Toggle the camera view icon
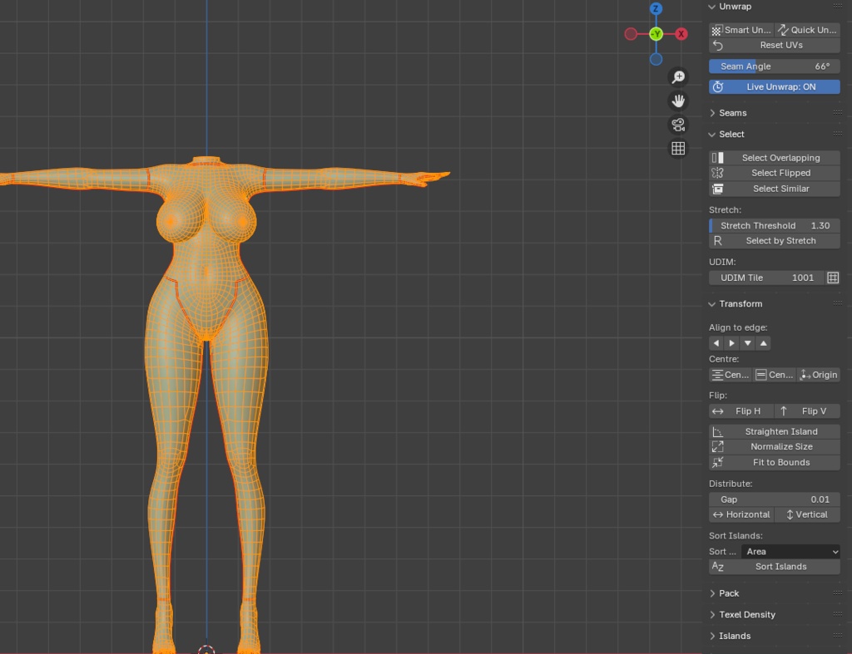 678,125
